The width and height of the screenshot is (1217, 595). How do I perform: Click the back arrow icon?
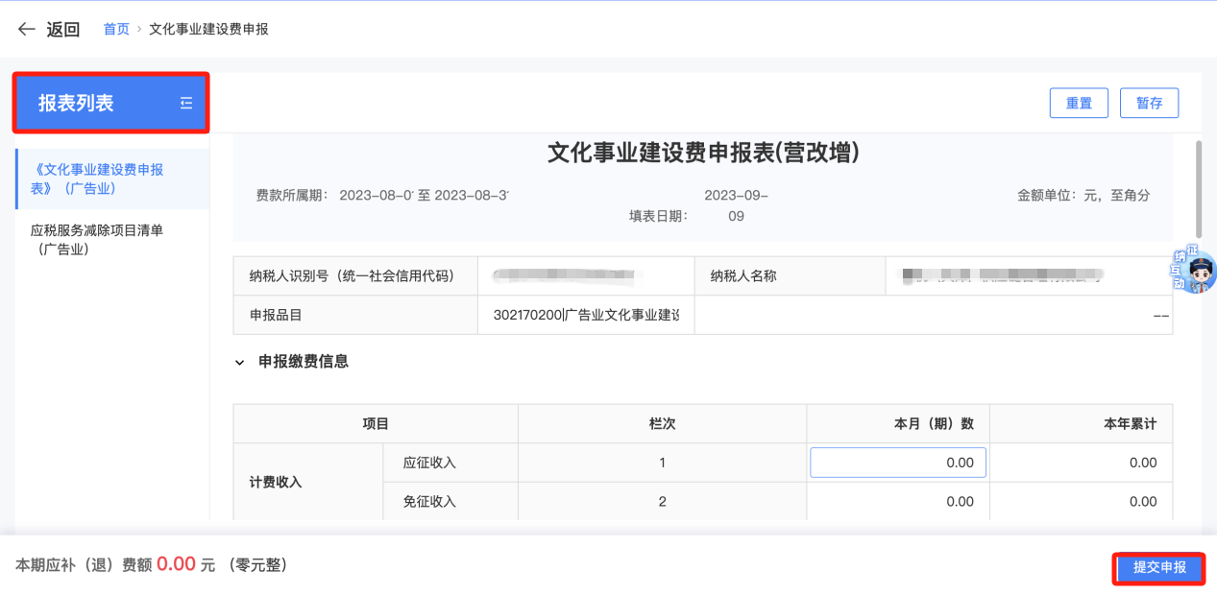26,29
